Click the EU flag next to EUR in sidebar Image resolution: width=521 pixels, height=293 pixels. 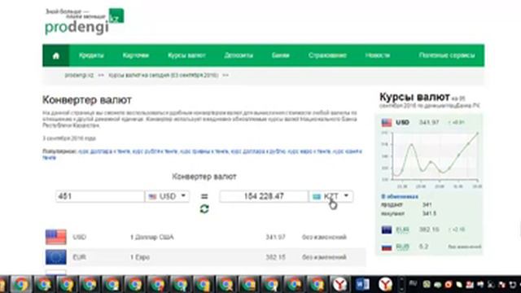[387, 230]
